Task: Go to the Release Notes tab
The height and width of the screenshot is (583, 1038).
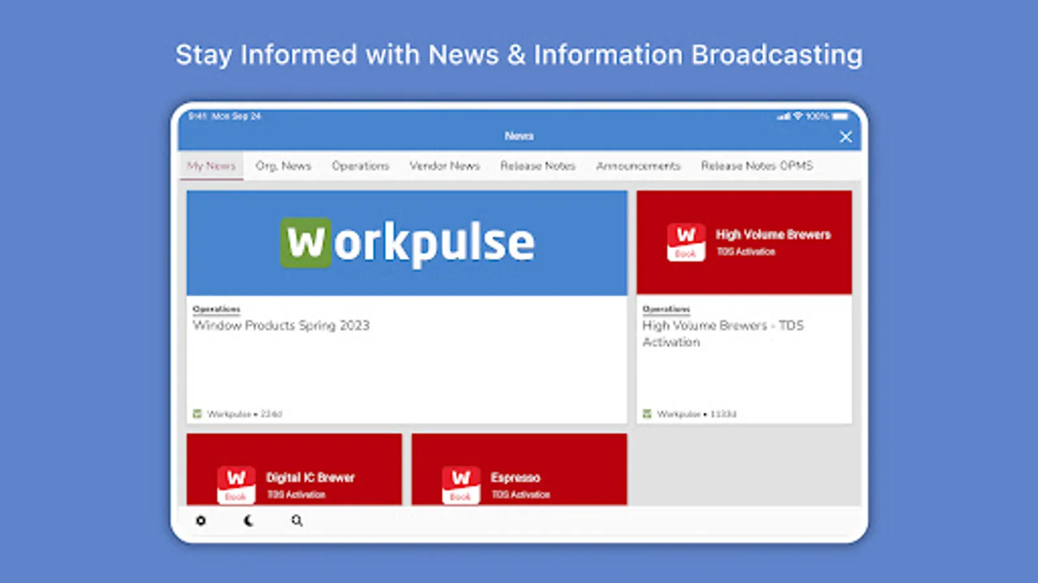Action: coord(538,166)
